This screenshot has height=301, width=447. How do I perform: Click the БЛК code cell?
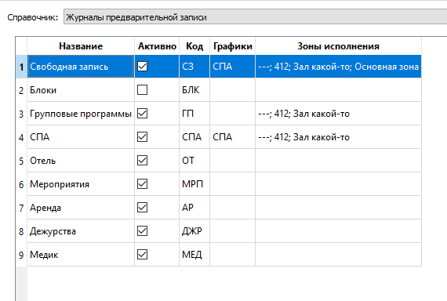pyautogui.click(x=194, y=90)
